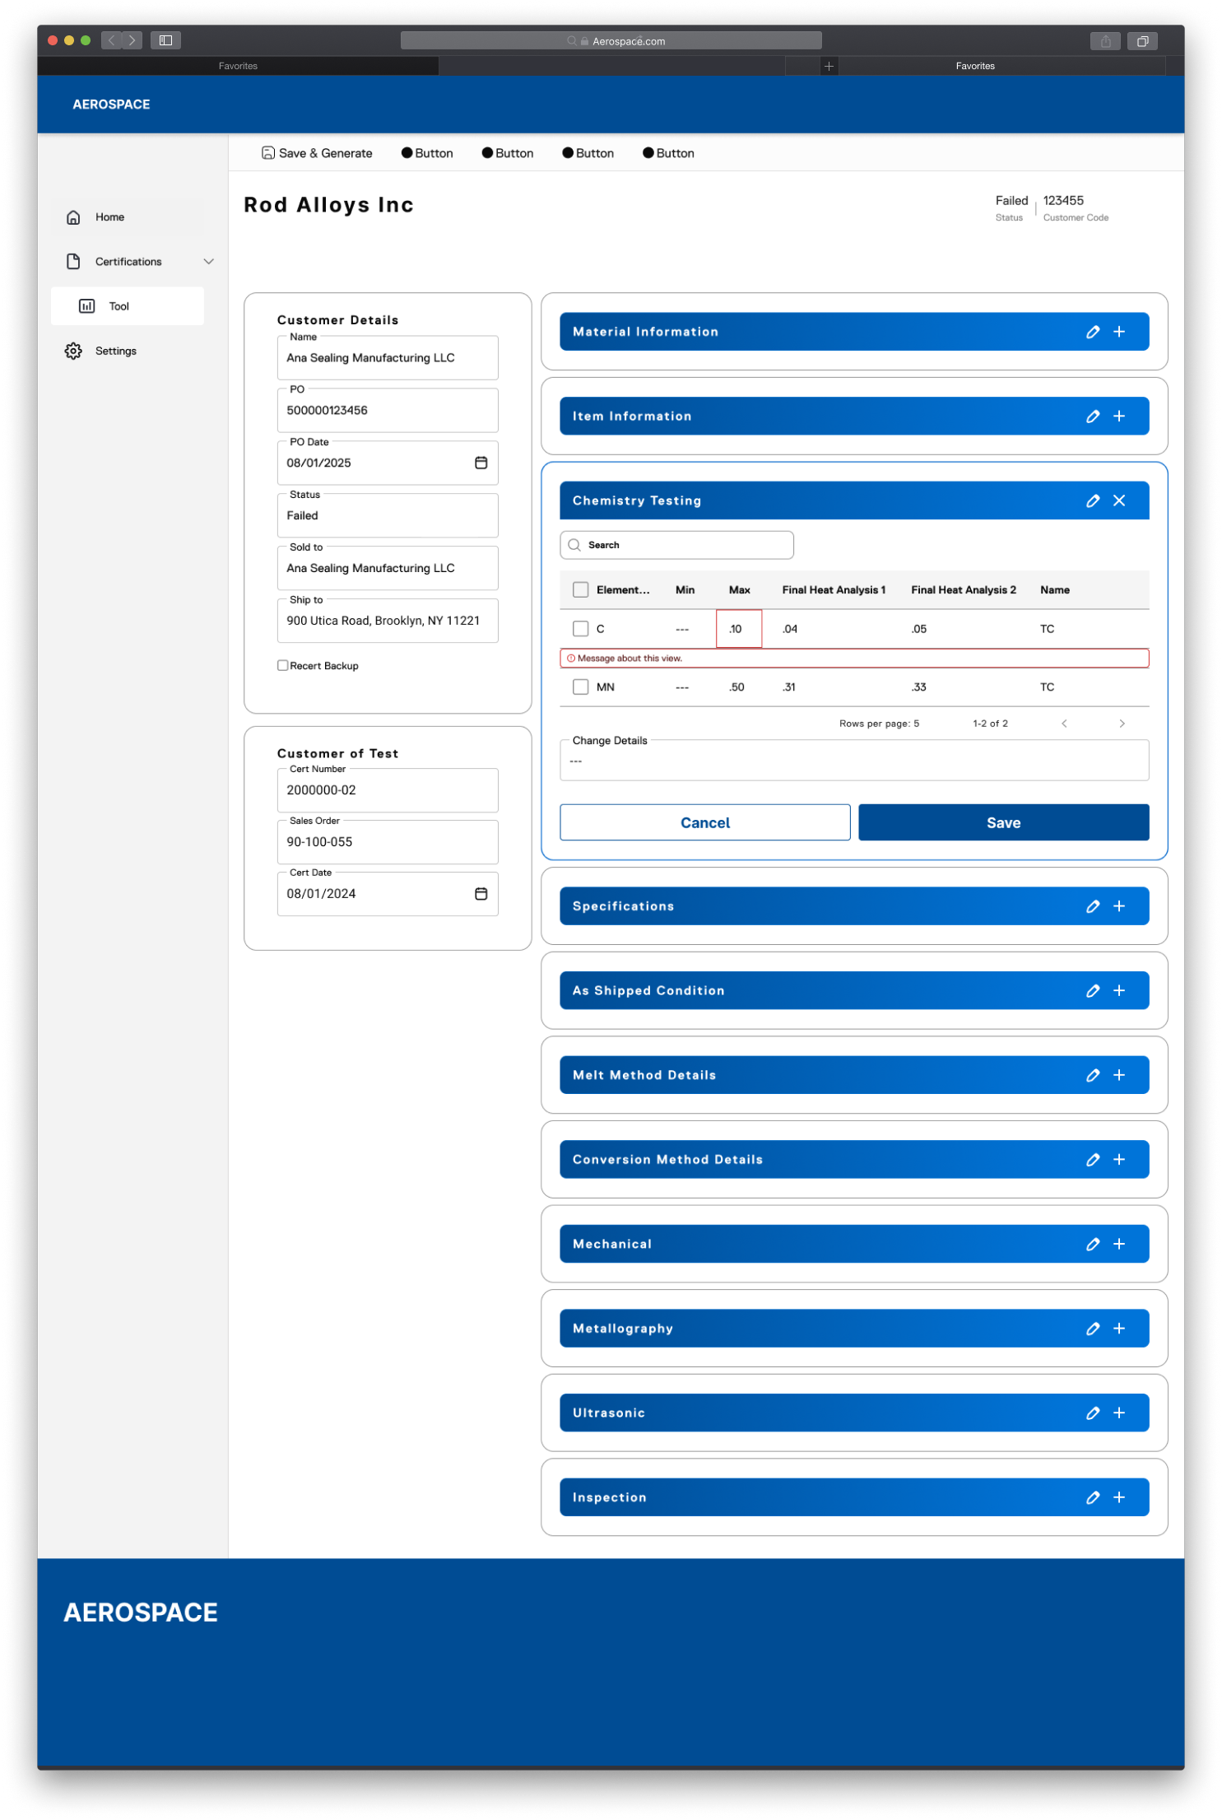Image resolution: width=1222 pixels, height=1820 pixels.
Task: Edit the Mechanical section pencil icon
Action: click(1092, 1245)
